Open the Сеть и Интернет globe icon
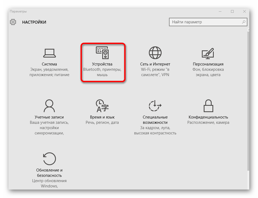This screenshot has width=258, height=198. [x=155, y=53]
